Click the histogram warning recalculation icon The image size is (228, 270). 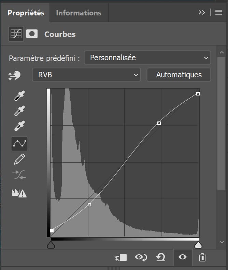pyautogui.click(x=19, y=193)
